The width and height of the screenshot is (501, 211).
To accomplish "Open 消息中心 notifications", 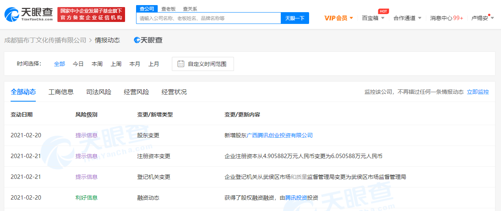I will pos(447,18).
